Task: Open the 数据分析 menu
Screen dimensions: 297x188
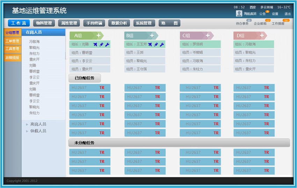Action: click(119, 23)
